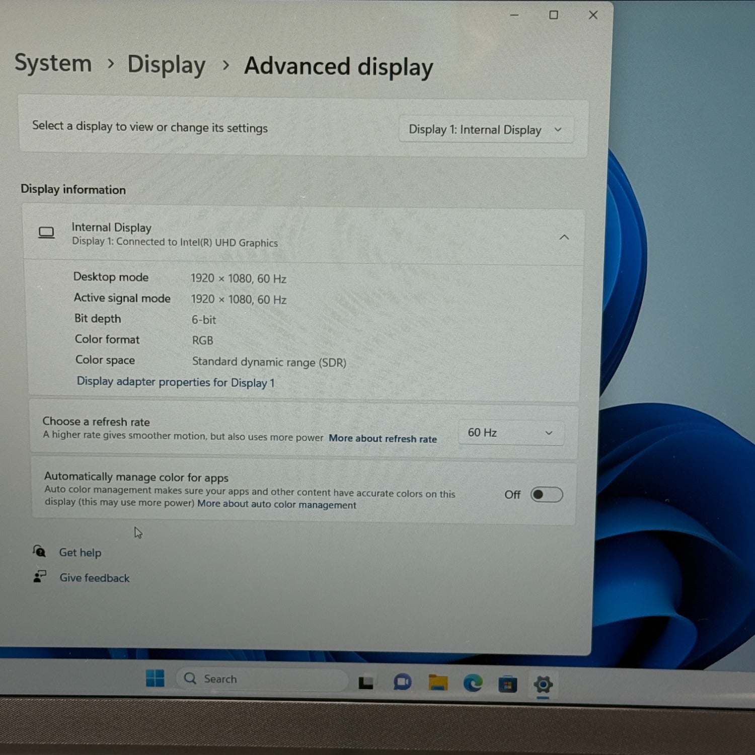Click the Windows Start button
Screen dimensions: 755x755
(x=155, y=678)
